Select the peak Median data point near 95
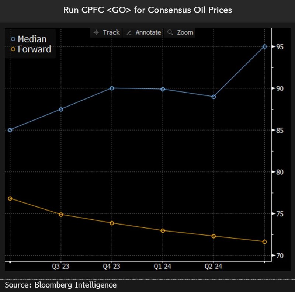This screenshot has height=292, width=295. 265,47
